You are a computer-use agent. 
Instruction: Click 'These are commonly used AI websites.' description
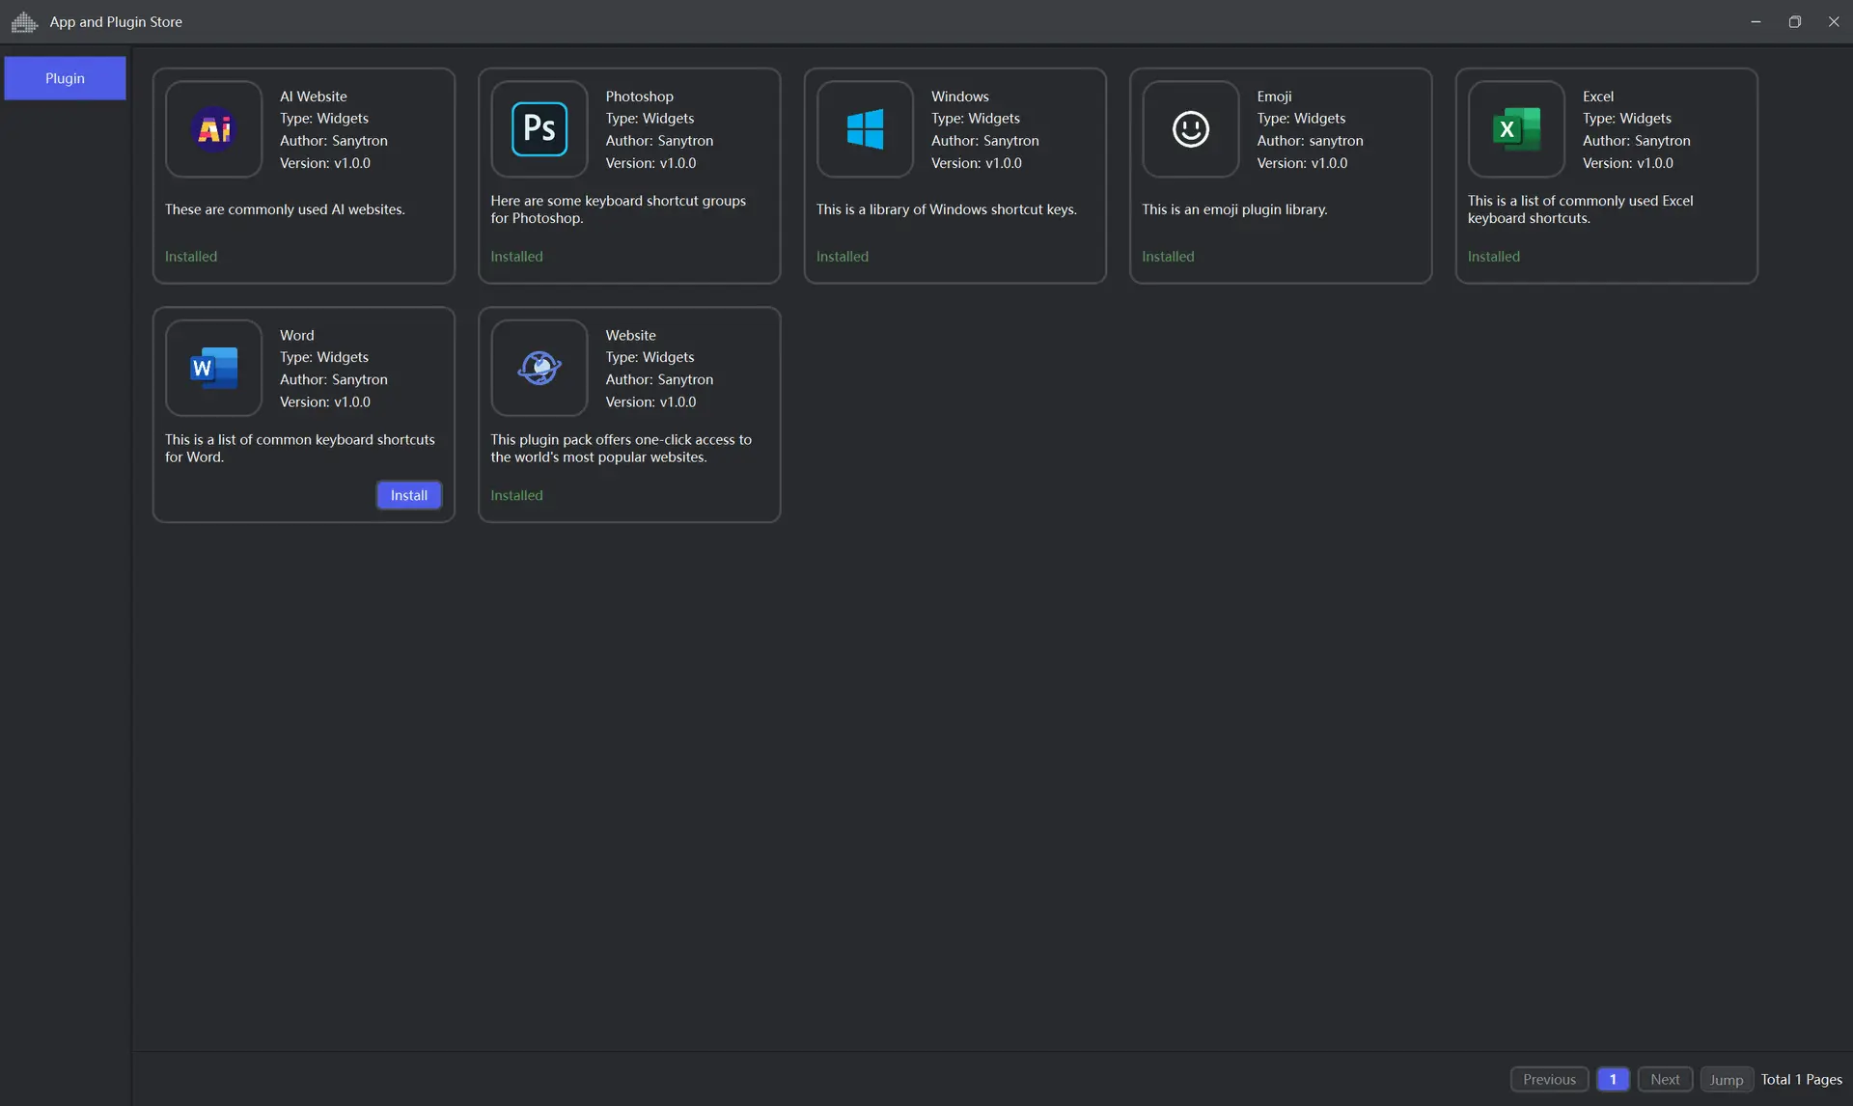(x=285, y=209)
